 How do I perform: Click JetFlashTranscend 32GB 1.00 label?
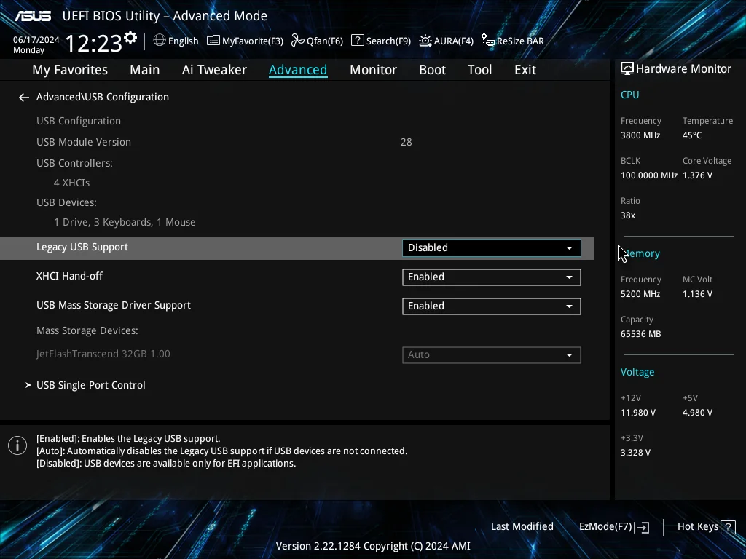pos(103,354)
